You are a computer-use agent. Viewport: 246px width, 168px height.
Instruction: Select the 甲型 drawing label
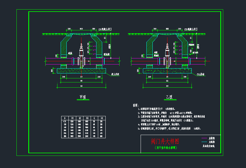pyautogui.click(x=83, y=97)
